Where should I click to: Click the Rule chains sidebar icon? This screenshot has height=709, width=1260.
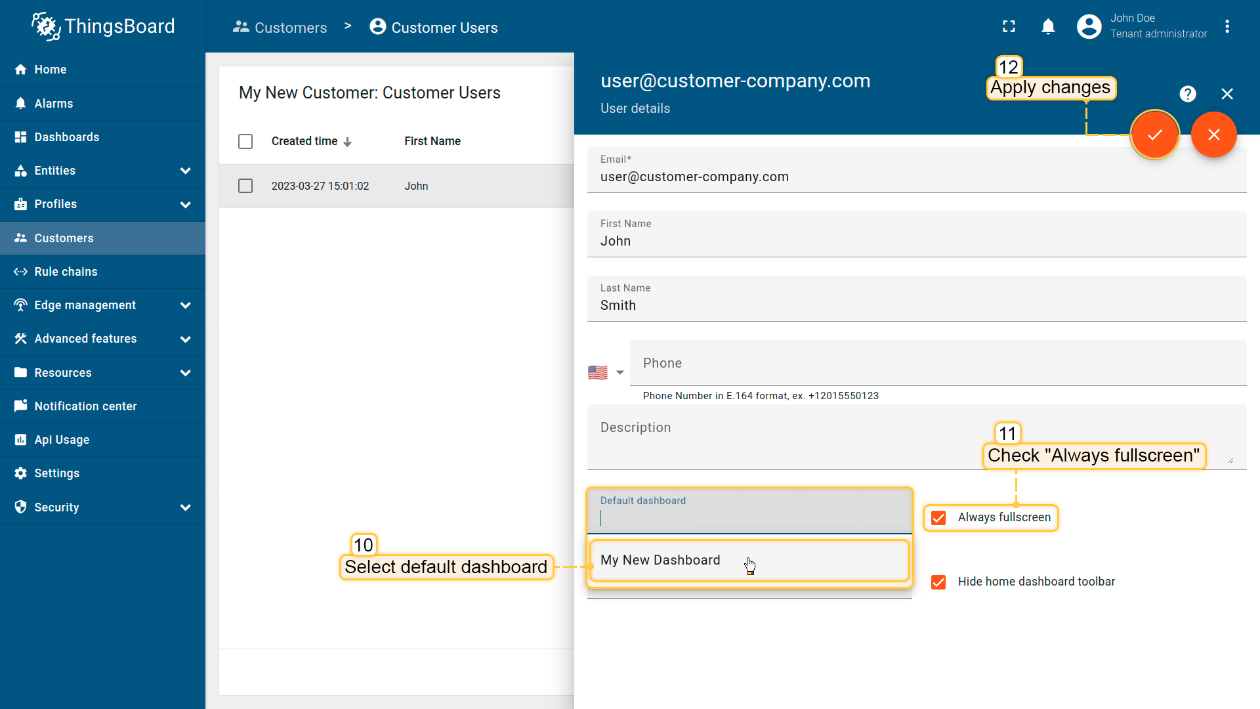tap(20, 271)
